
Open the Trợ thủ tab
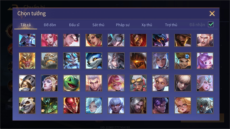171,25
